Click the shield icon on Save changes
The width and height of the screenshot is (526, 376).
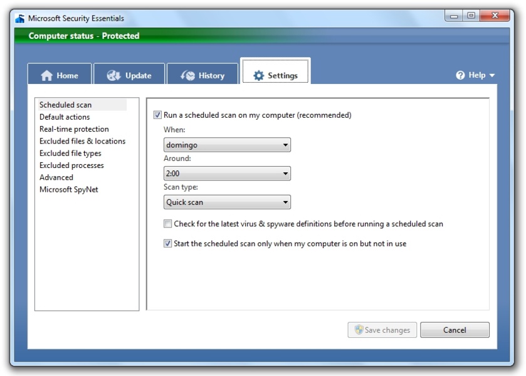click(359, 330)
